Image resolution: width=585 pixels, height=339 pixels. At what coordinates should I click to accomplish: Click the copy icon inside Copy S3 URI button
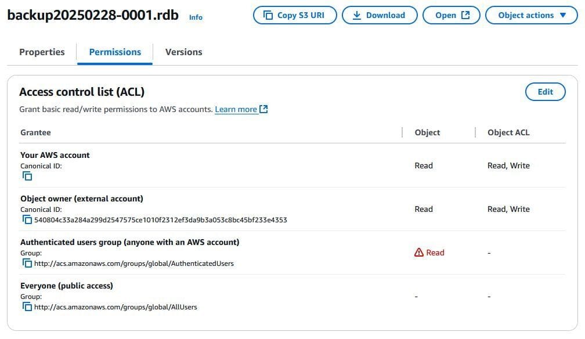coord(267,15)
